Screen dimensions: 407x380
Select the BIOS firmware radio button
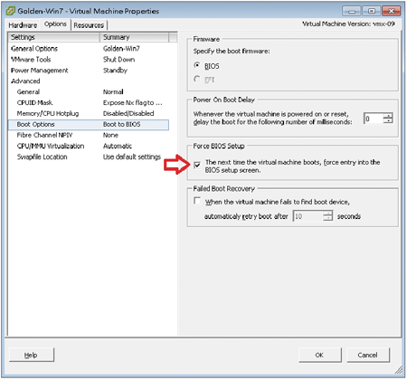tap(197, 65)
